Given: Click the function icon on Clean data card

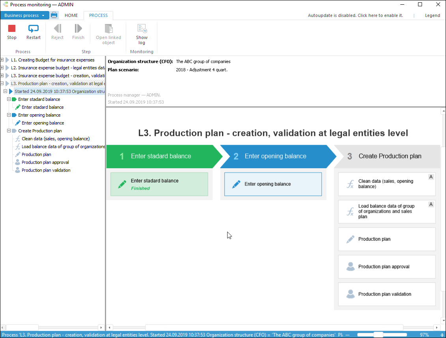Looking at the screenshot, I should click(x=350, y=184).
